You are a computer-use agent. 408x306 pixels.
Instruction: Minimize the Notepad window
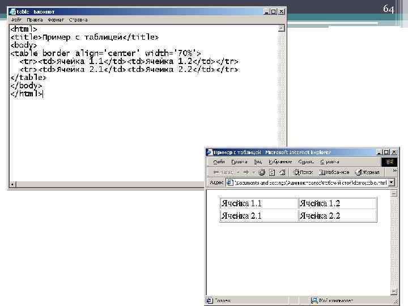click(x=266, y=12)
